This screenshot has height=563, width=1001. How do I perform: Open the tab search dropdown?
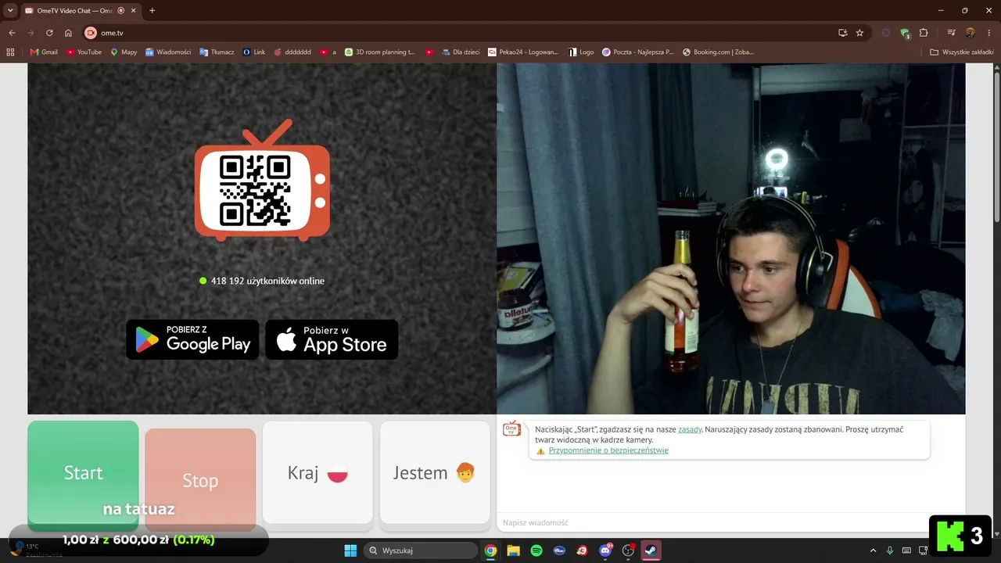click(10, 11)
